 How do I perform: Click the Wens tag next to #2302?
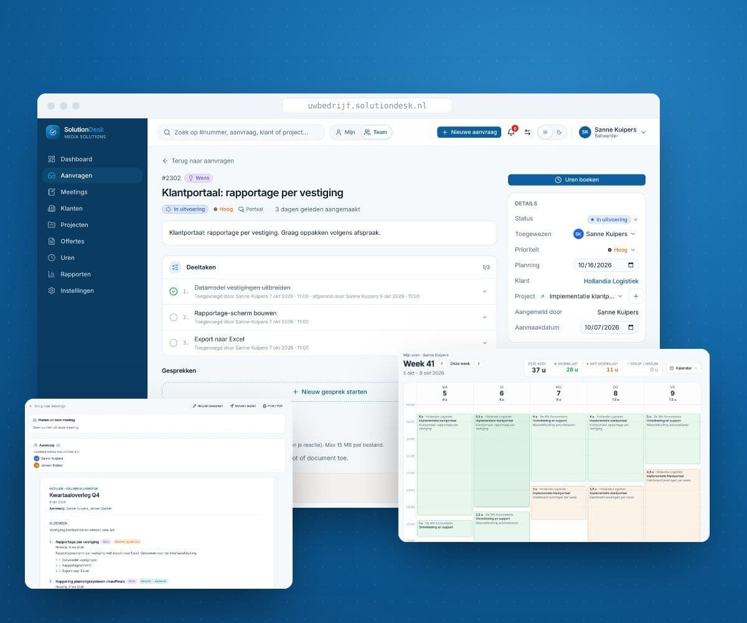[199, 178]
